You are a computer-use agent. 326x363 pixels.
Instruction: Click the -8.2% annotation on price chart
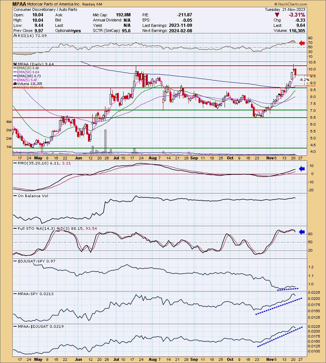click(x=304, y=79)
